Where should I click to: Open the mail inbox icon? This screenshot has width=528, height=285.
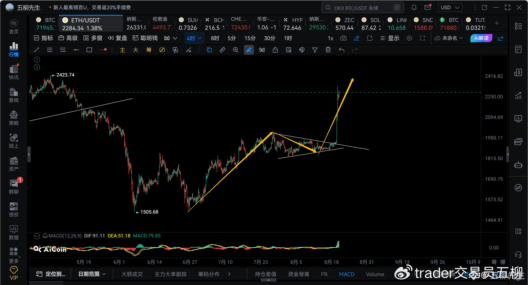point(428,7)
